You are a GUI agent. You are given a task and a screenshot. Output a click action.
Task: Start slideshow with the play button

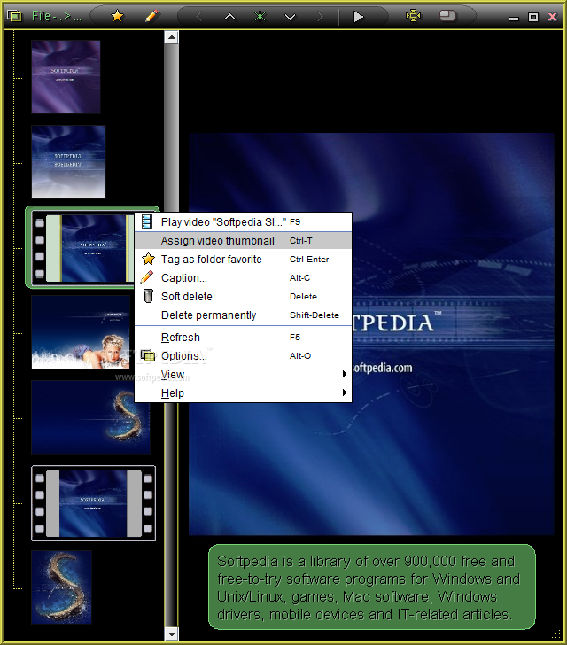tap(359, 17)
